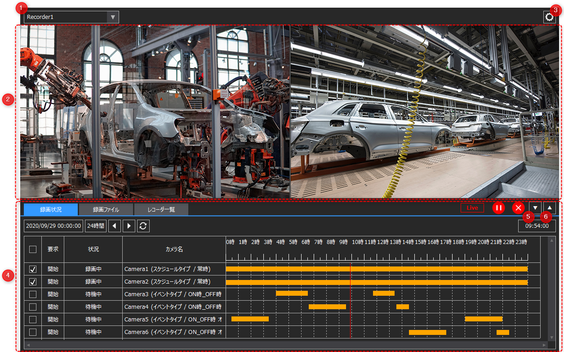
Task: Pause playback with the red pause button
Action: coord(498,208)
